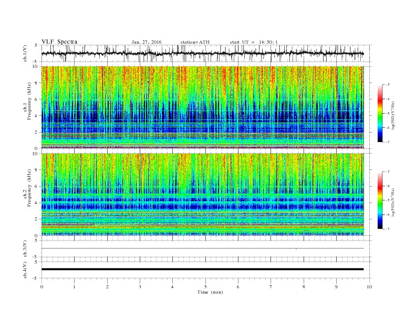Click the ch.1 spectrogram color bar
Image resolution: width=416 pixels, height=322 pixels.
click(380, 114)
